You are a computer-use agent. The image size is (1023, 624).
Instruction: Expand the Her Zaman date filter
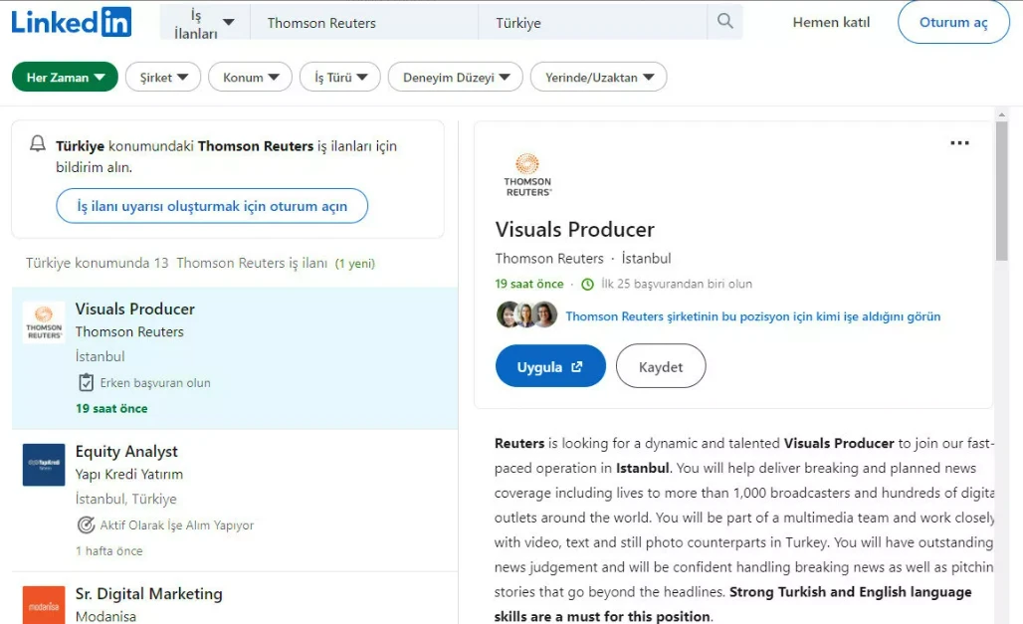(65, 78)
